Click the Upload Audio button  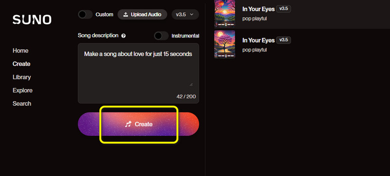point(142,15)
